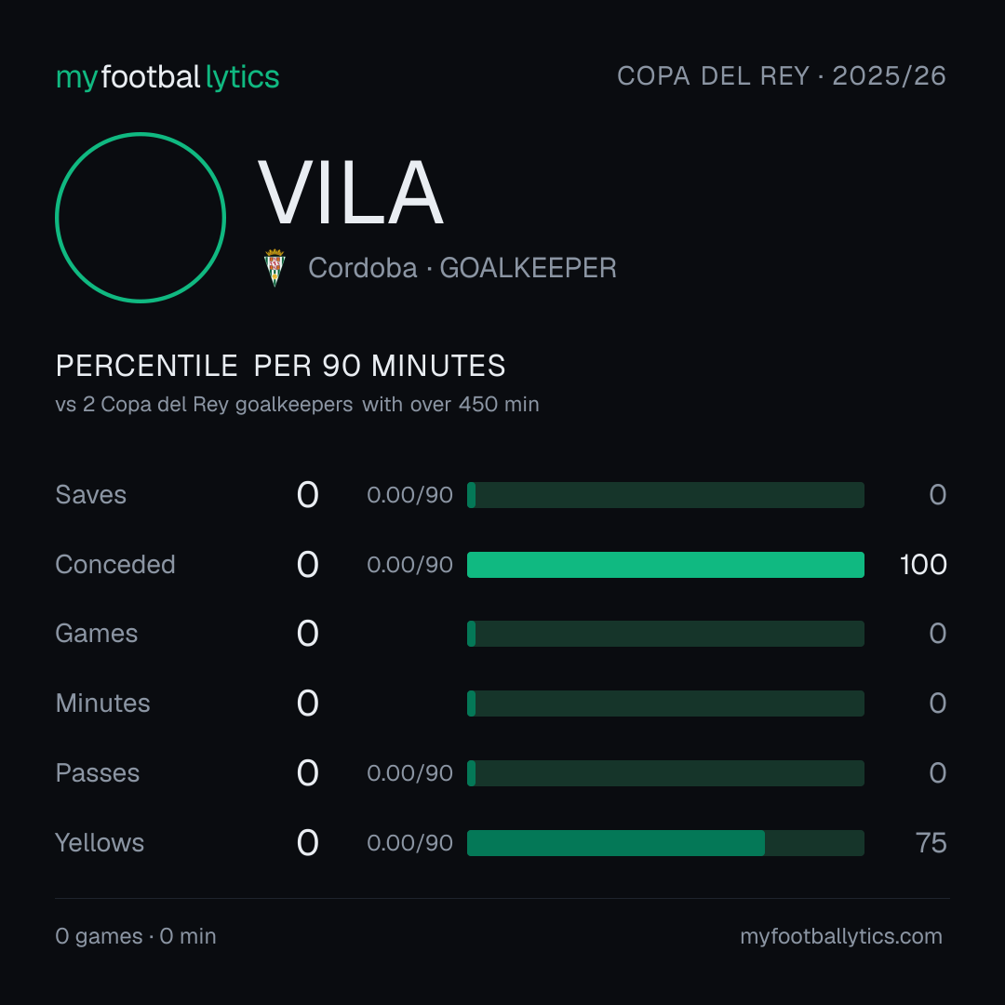Screen dimensions: 1005x1005
Task: Click the 75 percentile value for Yellows
Action: [x=931, y=843]
